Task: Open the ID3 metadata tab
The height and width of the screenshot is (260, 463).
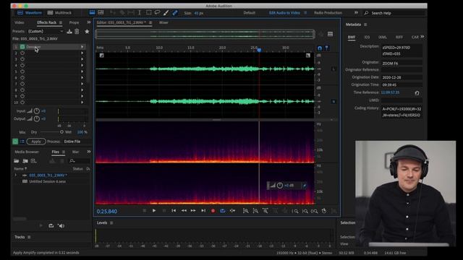Action: pyautogui.click(x=367, y=37)
